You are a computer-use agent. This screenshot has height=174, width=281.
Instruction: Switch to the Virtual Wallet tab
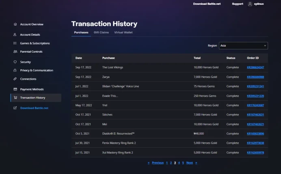click(x=123, y=32)
